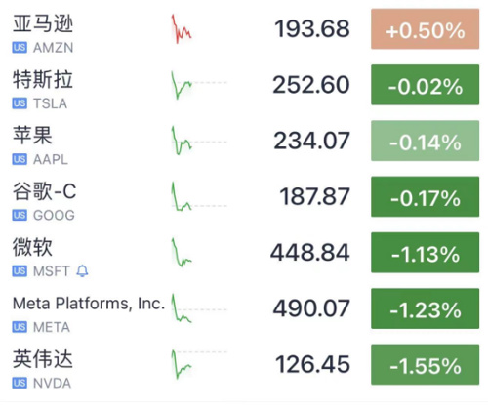
Task: Open the red Amazon sparkline chart
Action: click(x=182, y=28)
